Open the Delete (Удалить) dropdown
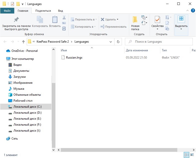Screen dimensions: 196x158 [117, 19]
